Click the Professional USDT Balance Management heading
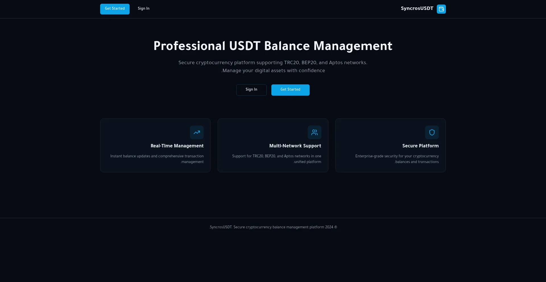Image resolution: width=546 pixels, height=282 pixels. tap(273, 46)
